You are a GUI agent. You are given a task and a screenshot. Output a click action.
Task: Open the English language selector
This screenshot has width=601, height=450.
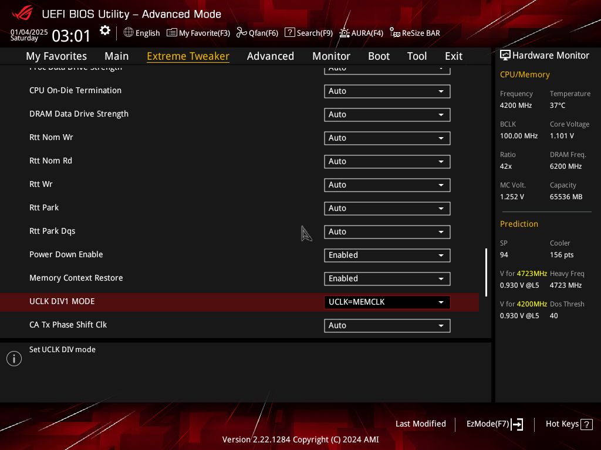[147, 33]
